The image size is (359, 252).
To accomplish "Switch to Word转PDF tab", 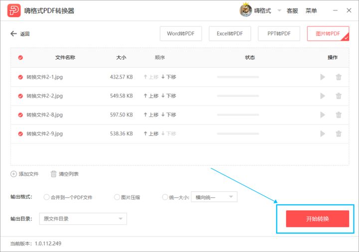I will (x=180, y=33).
